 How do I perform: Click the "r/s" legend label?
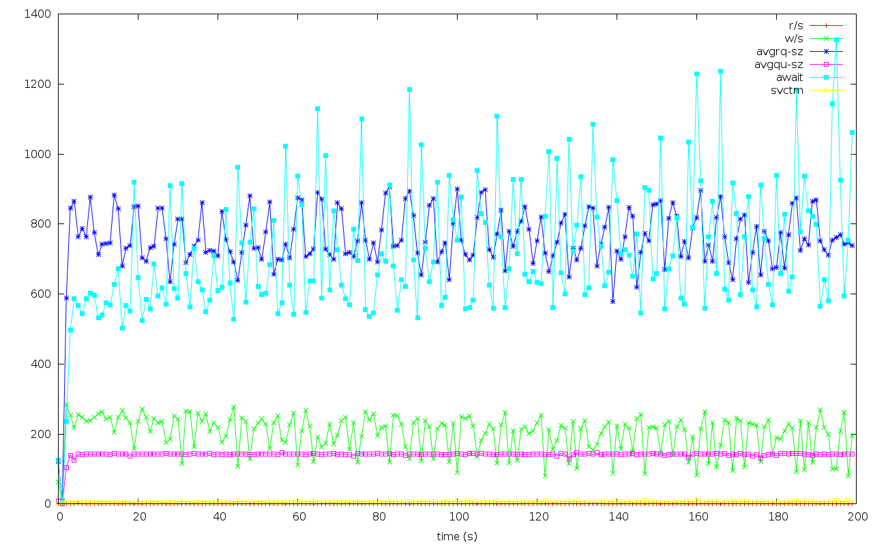pyautogui.click(x=795, y=25)
